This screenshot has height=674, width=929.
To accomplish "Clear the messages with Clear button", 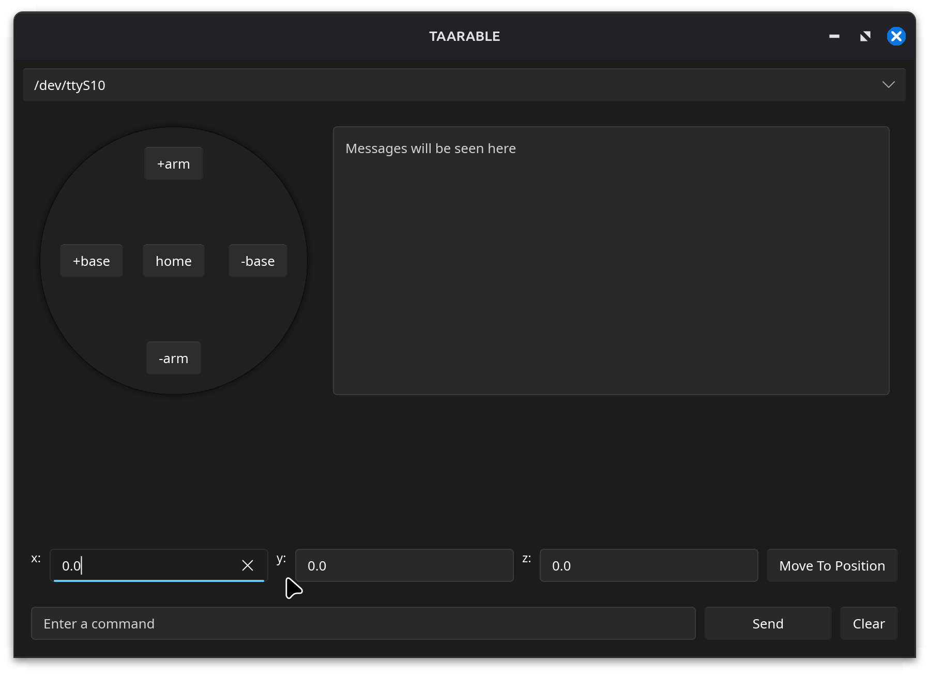I will click(x=869, y=624).
